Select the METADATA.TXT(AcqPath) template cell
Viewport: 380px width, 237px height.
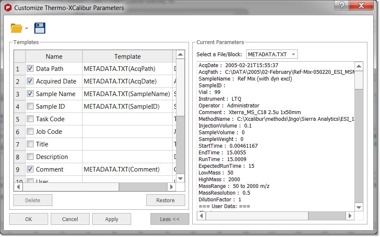coord(127,69)
